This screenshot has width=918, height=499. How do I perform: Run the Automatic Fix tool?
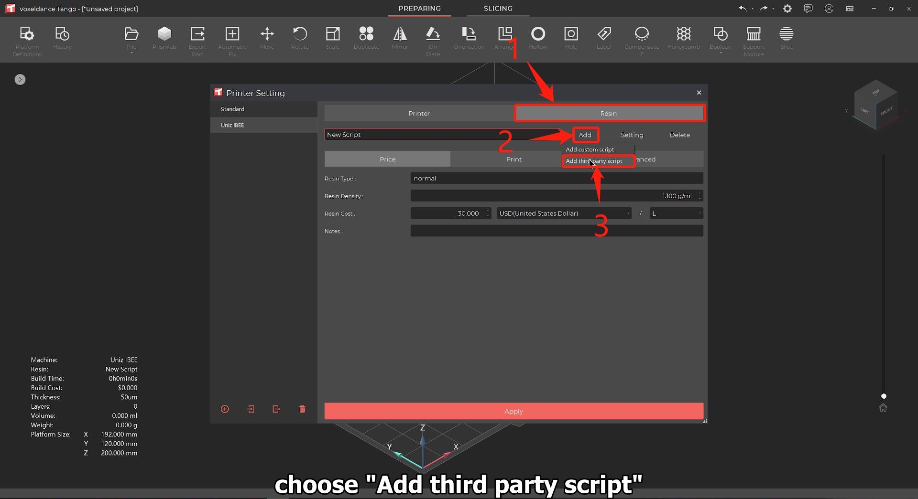[232, 41]
